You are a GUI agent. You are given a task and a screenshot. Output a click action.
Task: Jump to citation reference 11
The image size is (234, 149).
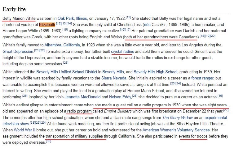pyautogui.click(x=128, y=18)
